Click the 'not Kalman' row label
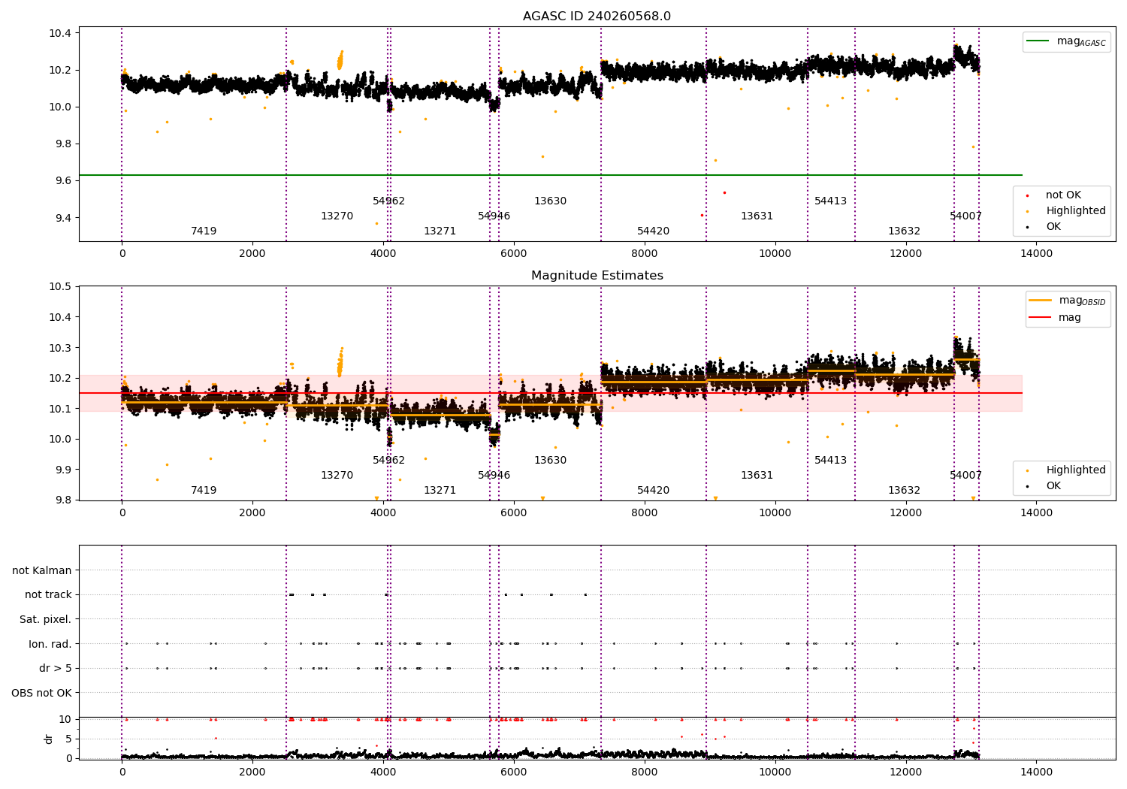Viewport: 1127px width, 789px height. [x=42, y=570]
